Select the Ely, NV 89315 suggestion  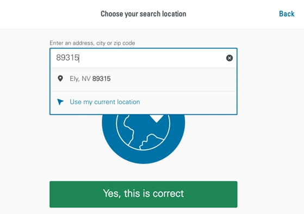click(x=144, y=79)
